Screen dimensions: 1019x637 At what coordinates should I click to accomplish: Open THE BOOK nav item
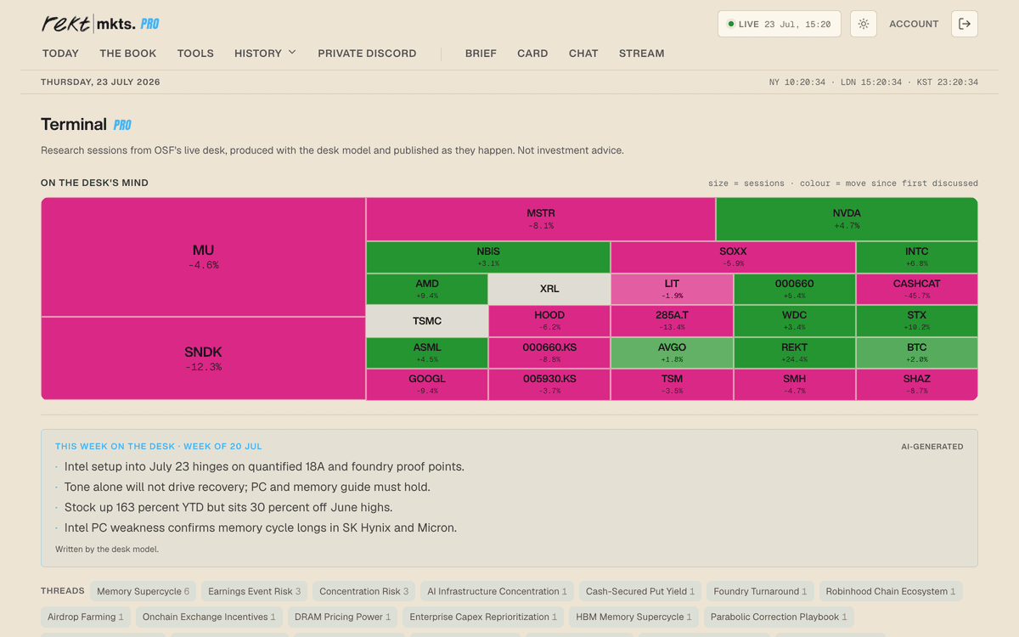(x=128, y=53)
